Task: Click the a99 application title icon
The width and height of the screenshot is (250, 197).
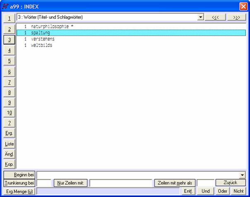Action: [5, 7]
